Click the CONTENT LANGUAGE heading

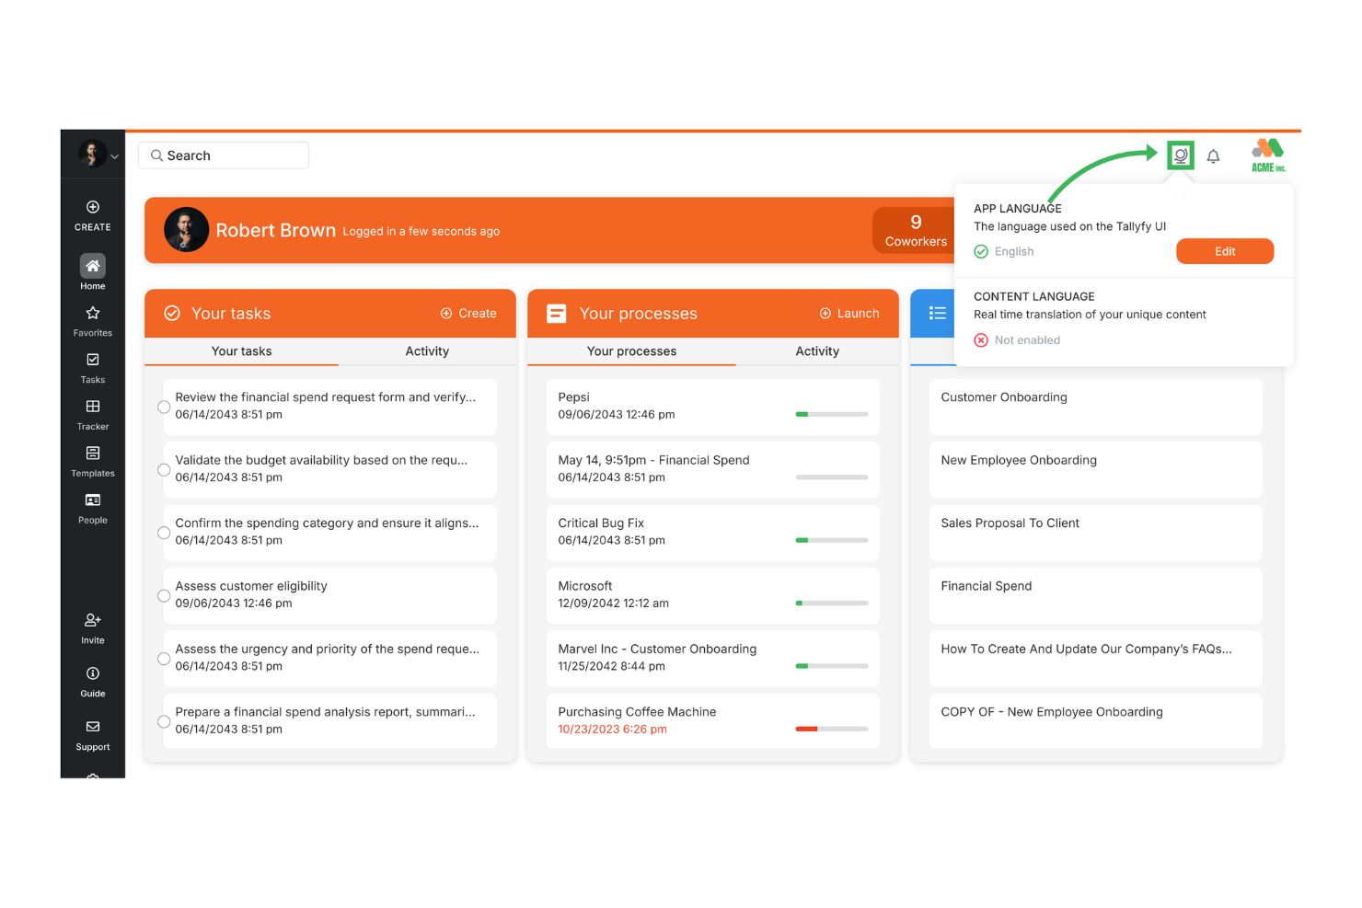[x=1034, y=296]
